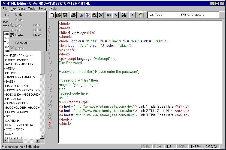The height and width of the screenshot is (150, 226).
Task: Open the Syntax menu
Action: pyautogui.click(x=43, y=9)
